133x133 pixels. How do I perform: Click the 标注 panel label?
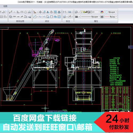point(68,21)
